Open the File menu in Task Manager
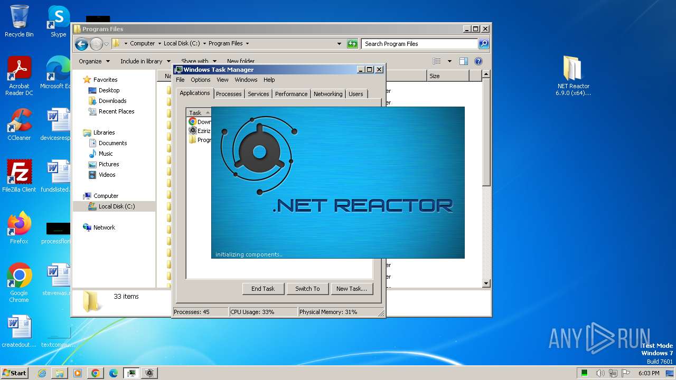676x380 pixels. 180,80
